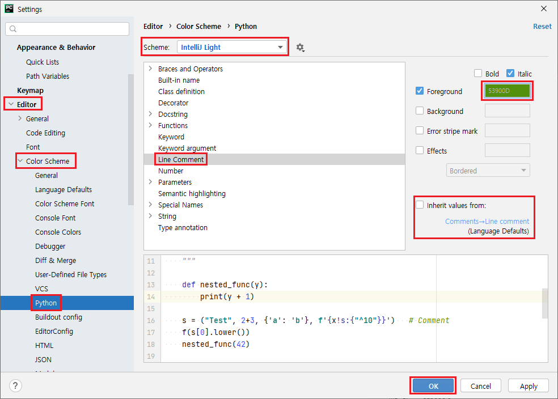Enable the Background checkbox
The width and height of the screenshot is (558, 399).
coord(420,111)
